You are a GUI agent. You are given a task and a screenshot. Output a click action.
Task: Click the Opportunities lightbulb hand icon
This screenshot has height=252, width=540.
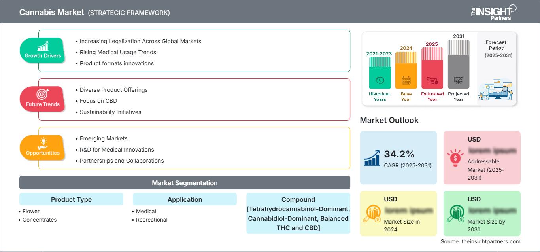click(43, 143)
